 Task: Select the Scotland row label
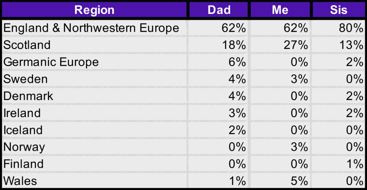27,45
